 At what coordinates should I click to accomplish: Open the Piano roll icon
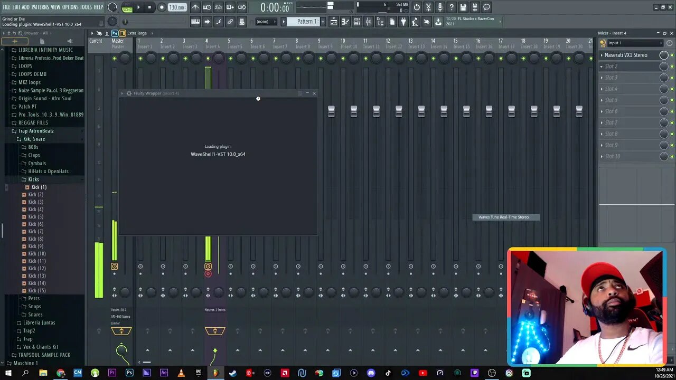tap(345, 22)
